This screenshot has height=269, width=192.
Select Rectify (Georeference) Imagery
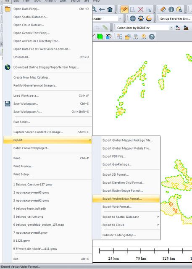pos(47,85)
